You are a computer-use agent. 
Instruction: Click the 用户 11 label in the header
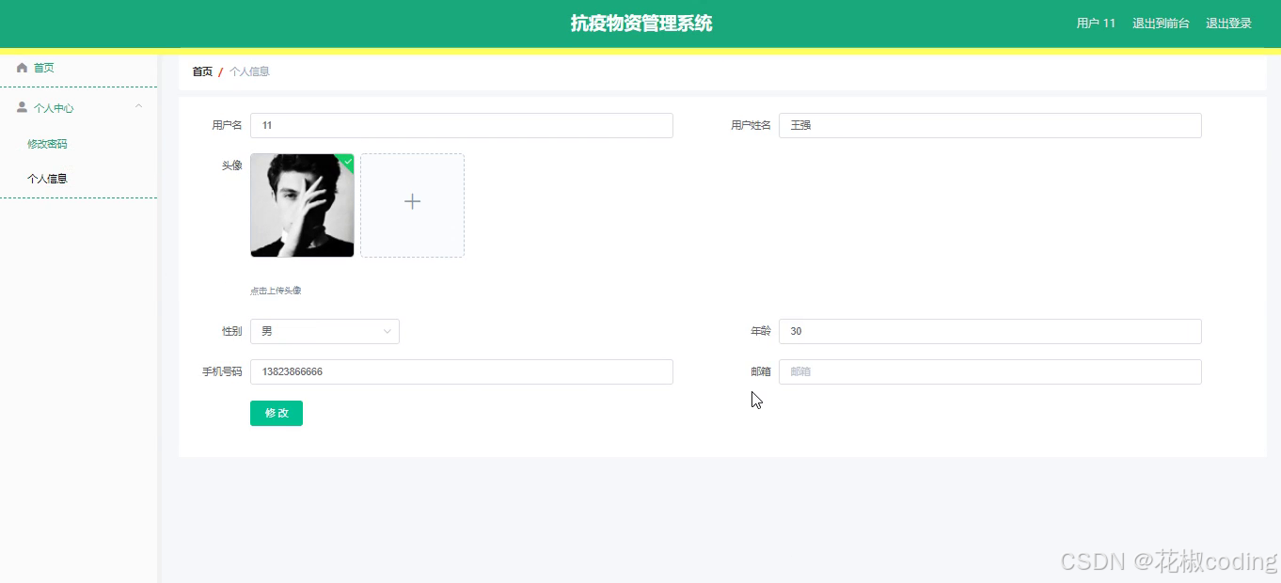click(1095, 23)
